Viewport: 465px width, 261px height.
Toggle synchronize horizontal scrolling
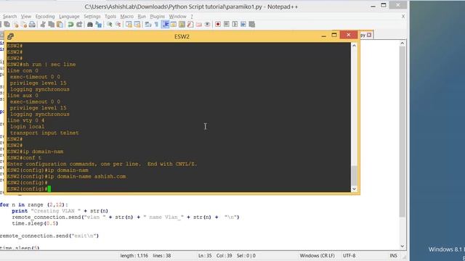pyautogui.click(x=137, y=25)
